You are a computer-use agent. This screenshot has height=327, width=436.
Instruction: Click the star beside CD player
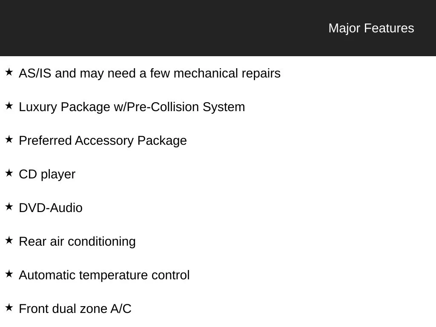tap(9, 173)
